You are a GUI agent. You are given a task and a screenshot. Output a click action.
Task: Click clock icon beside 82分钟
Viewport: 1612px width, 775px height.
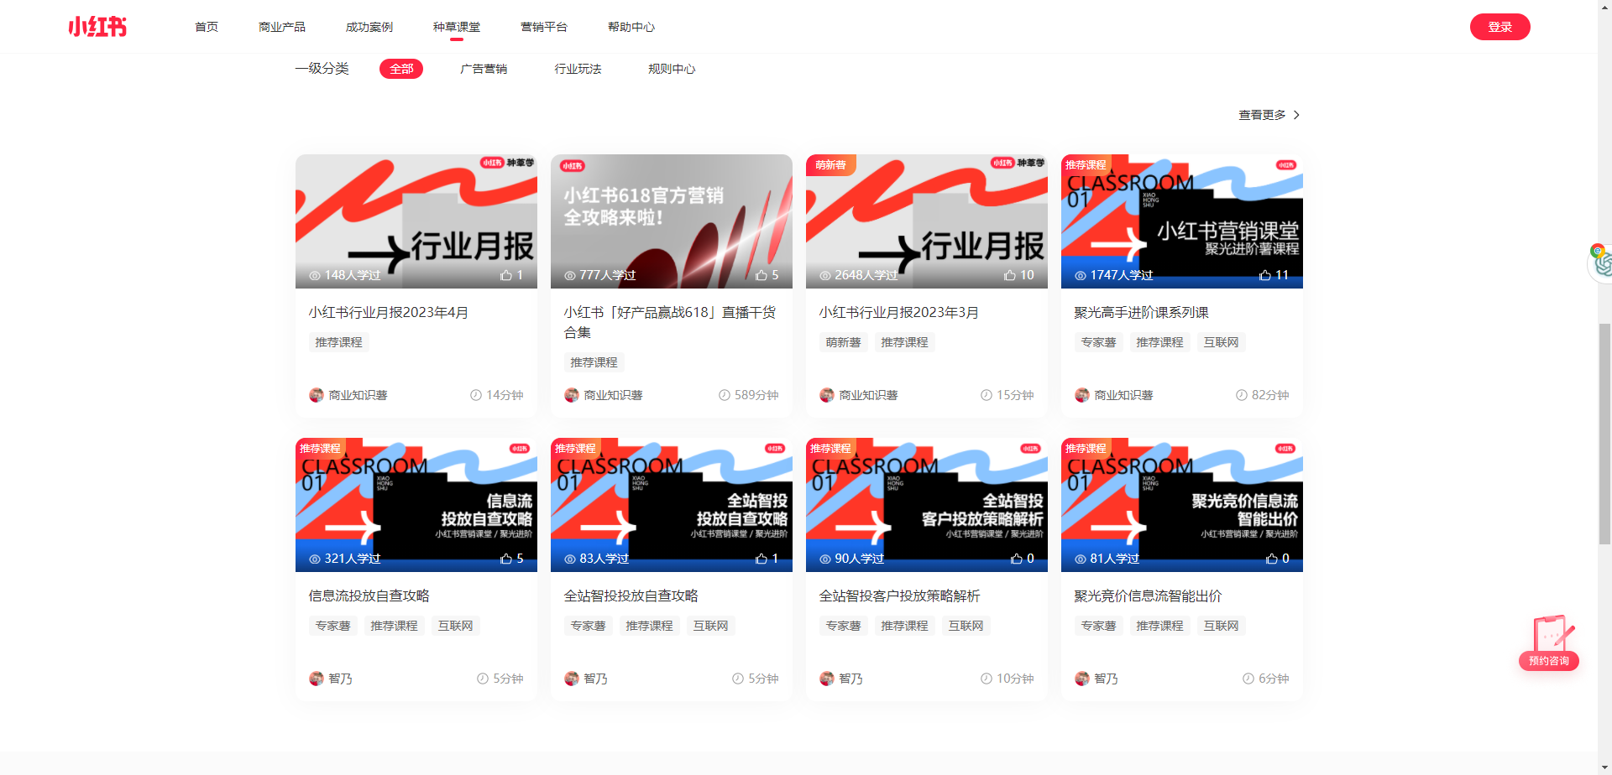(1242, 395)
